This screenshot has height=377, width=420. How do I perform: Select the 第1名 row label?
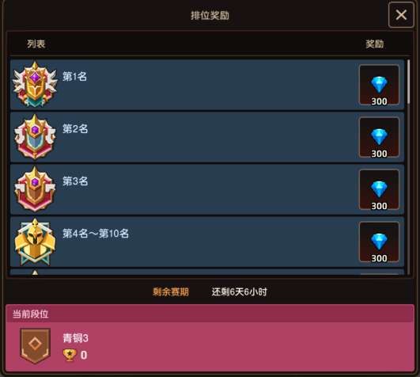tap(74, 76)
